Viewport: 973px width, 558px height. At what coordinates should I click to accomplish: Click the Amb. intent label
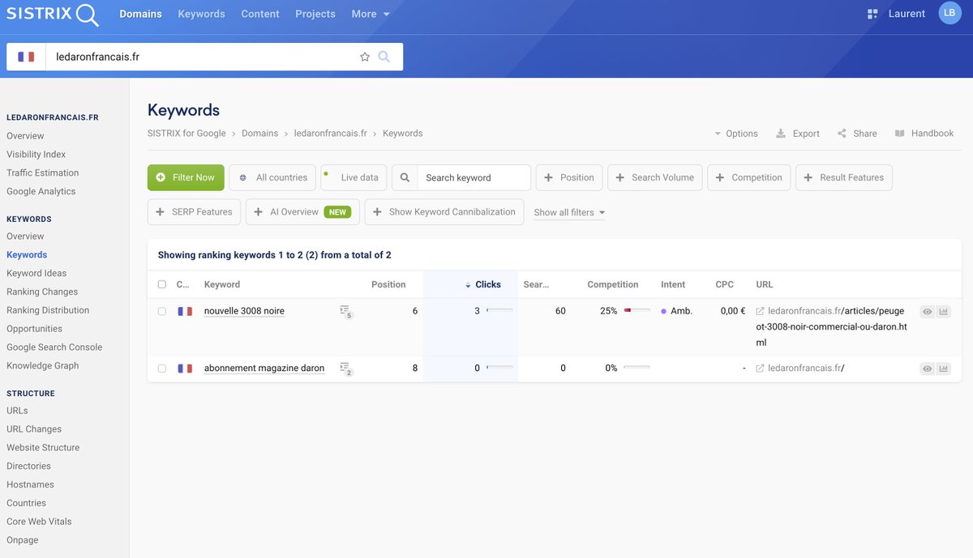681,311
